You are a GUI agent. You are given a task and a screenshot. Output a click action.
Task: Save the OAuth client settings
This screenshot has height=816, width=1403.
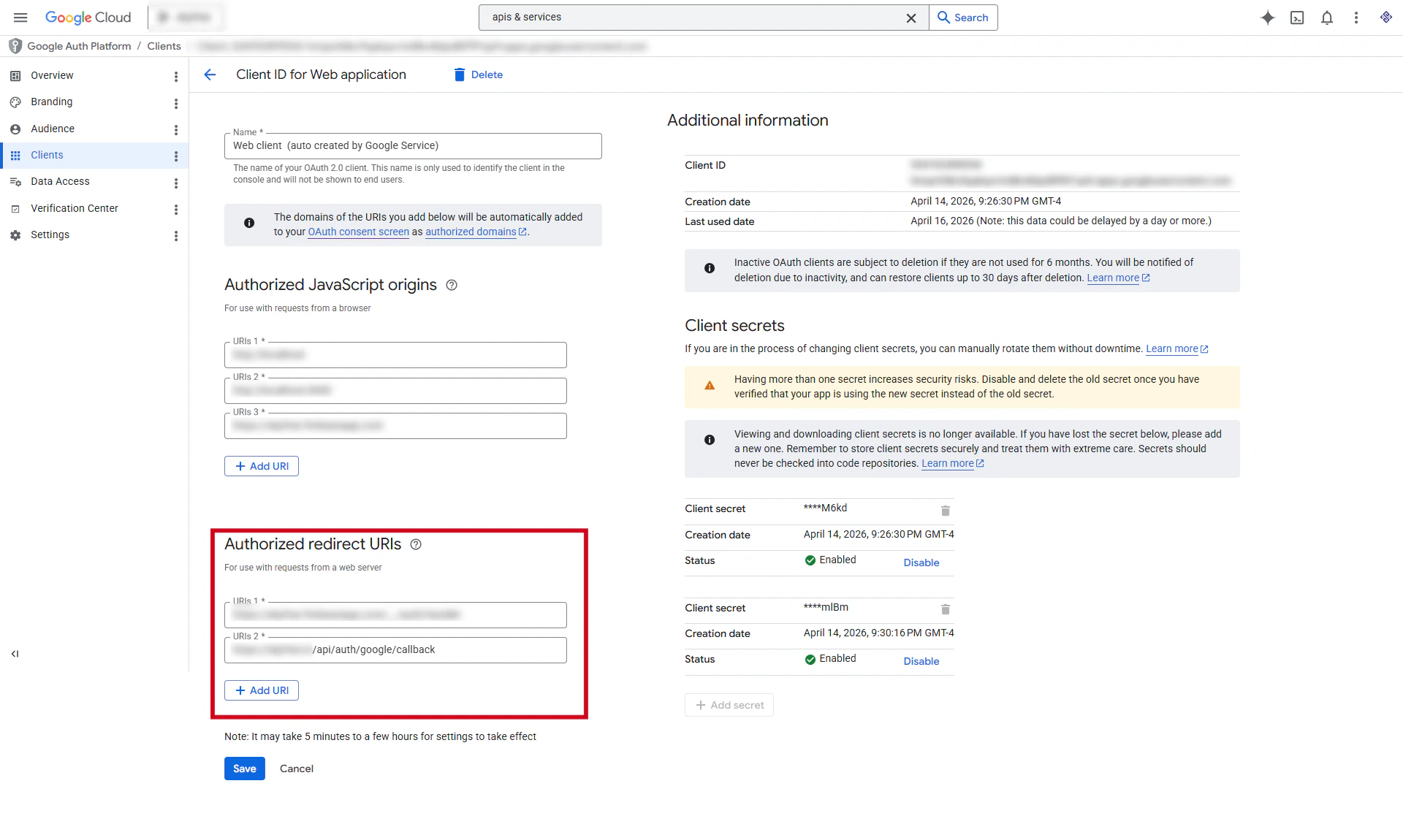tap(244, 768)
